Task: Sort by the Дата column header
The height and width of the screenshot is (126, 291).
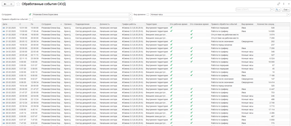Action: point(10,24)
